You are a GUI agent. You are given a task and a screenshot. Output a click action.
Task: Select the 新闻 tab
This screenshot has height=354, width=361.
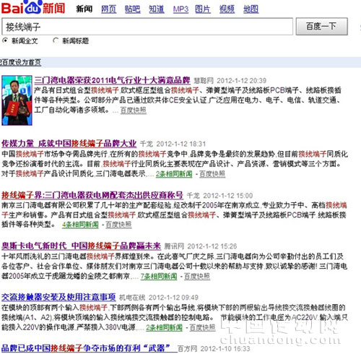click(x=84, y=9)
